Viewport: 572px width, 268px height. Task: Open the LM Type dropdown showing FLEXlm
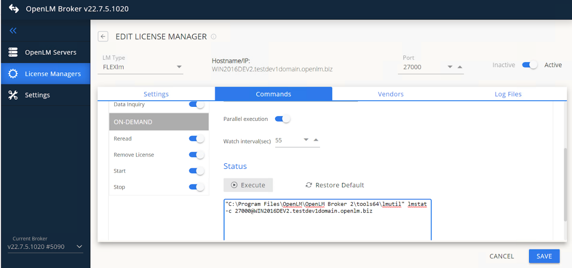pyautogui.click(x=180, y=66)
